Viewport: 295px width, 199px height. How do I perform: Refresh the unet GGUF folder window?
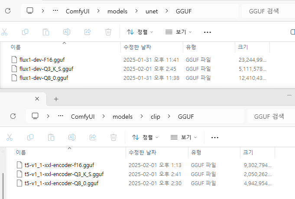8,11
